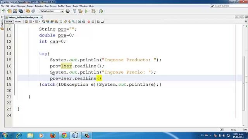
Task: Switch to the History view button
Action: click(18, 22)
